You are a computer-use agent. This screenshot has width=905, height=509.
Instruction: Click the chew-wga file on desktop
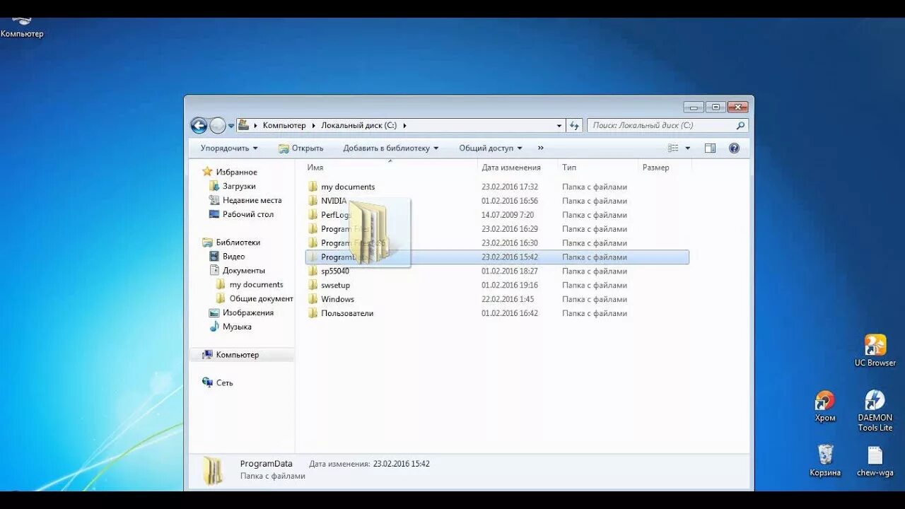tap(875, 461)
